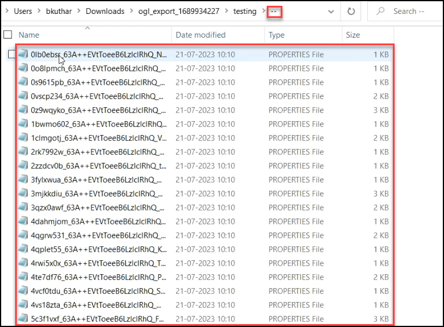Open the address bar history dropdown
This screenshot has width=444, height=327.
tap(331, 12)
